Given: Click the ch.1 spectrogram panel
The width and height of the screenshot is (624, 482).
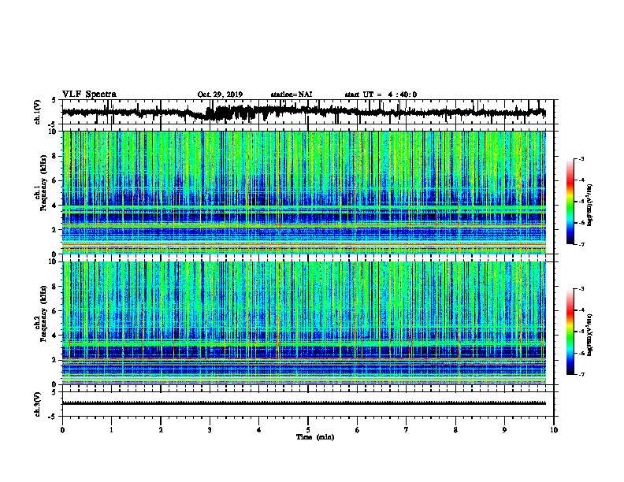Looking at the screenshot, I should click(x=303, y=192).
